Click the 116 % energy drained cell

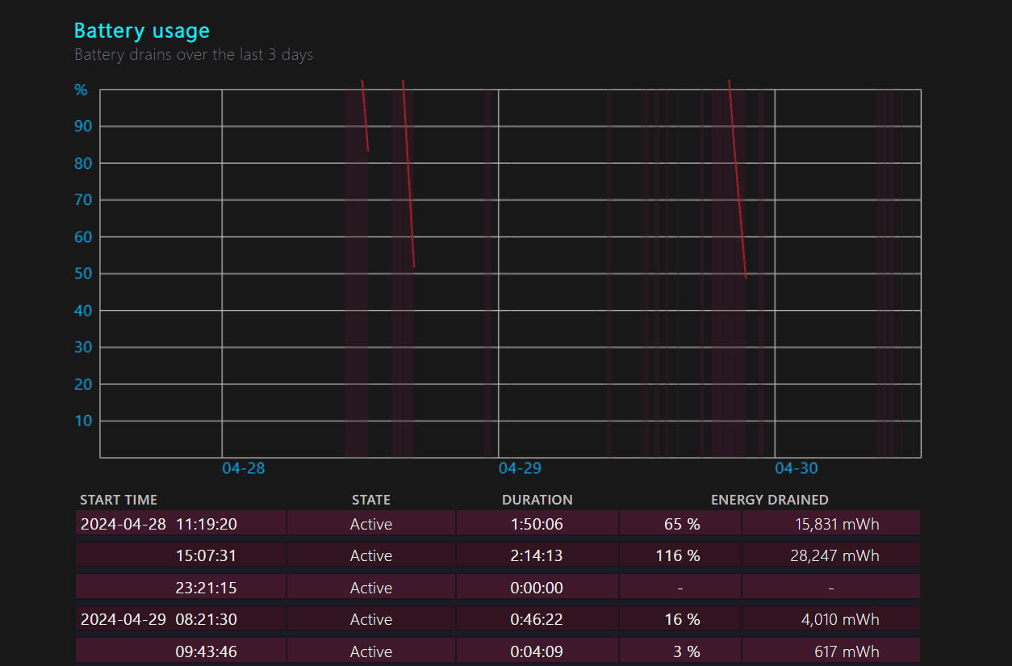[x=680, y=555]
